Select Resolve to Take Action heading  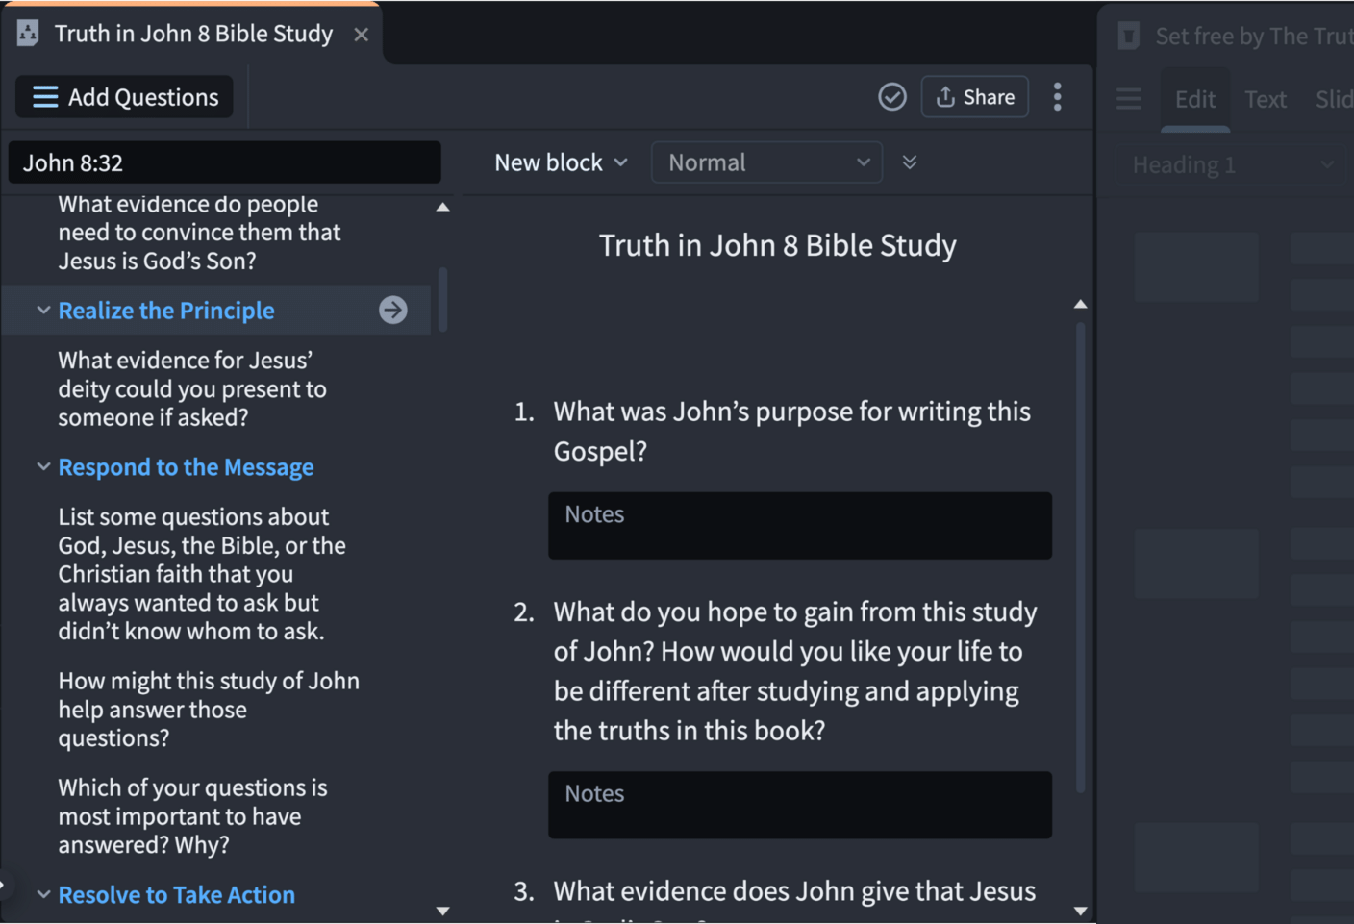tap(176, 895)
